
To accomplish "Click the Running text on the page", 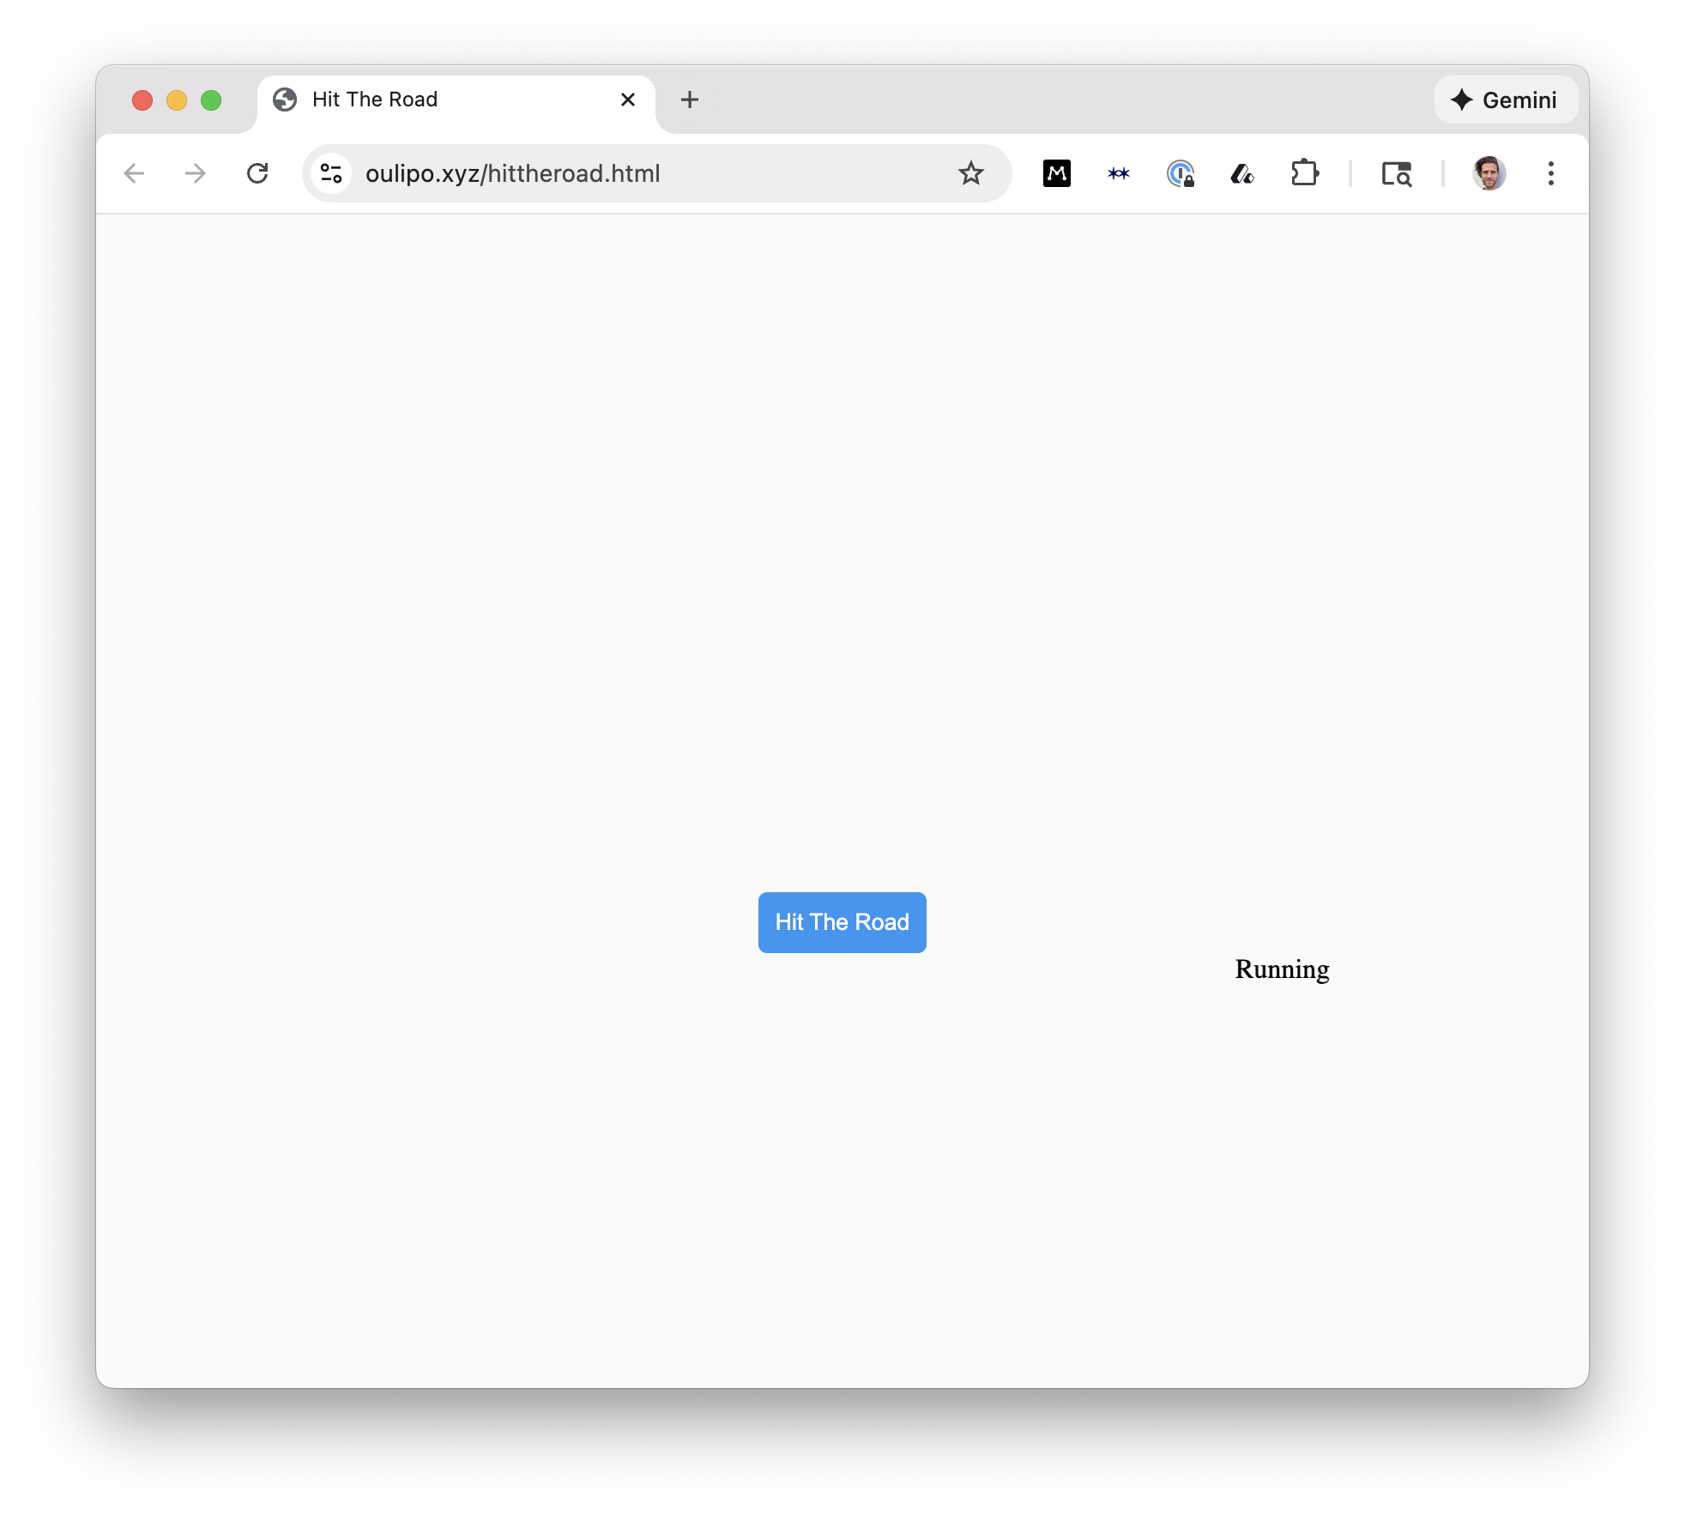I will click(x=1282, y=969).
